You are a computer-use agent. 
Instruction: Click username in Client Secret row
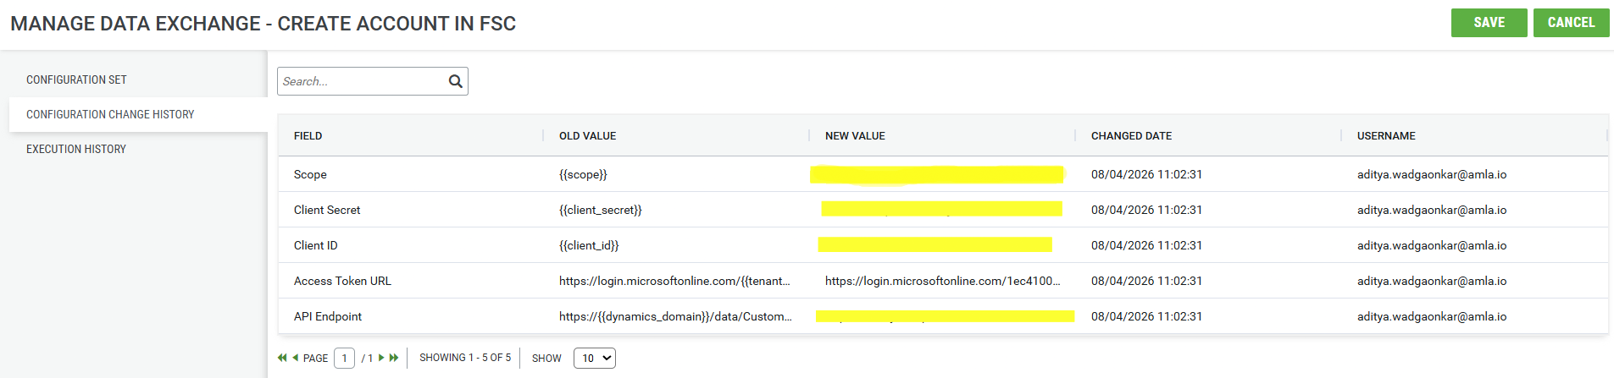point(1432,210)
